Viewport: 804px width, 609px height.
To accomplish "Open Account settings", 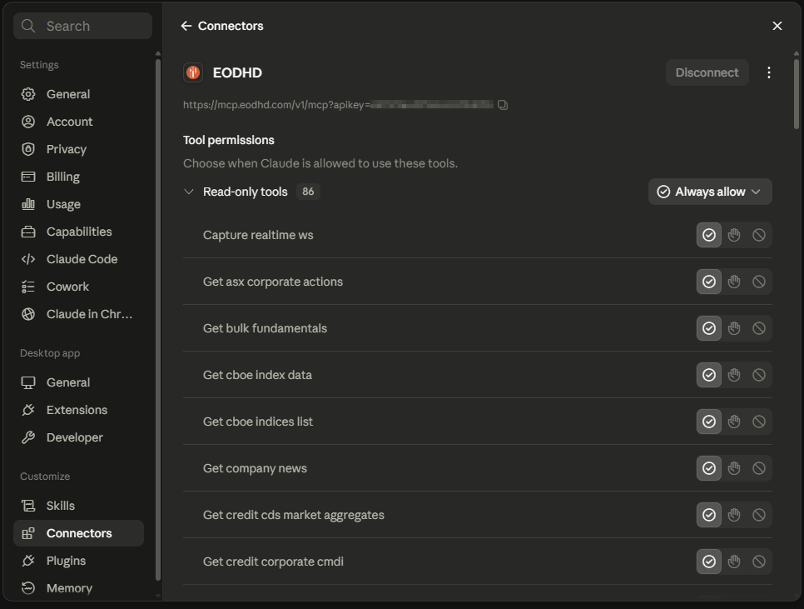I will 78,122.
